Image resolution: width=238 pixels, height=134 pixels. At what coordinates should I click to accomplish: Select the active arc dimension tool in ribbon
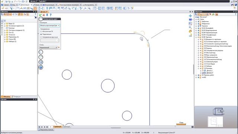(x=35, y=8)
